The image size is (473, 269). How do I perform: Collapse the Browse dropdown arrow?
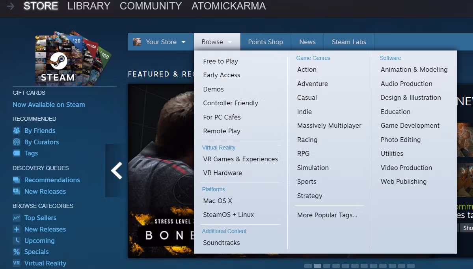pyautogui.click(x=230, y=42)
